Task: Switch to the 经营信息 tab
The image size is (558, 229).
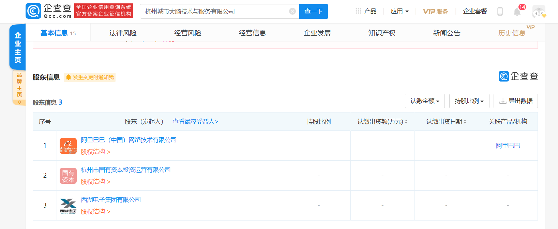Action: [252, 33]
